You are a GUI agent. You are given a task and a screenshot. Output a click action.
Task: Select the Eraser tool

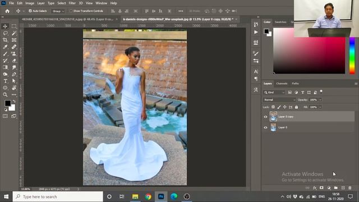(14, 61)
